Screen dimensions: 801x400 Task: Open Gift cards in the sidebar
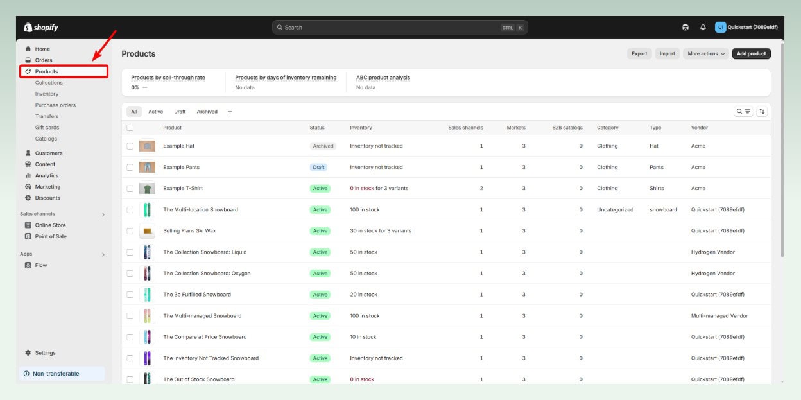47,128
